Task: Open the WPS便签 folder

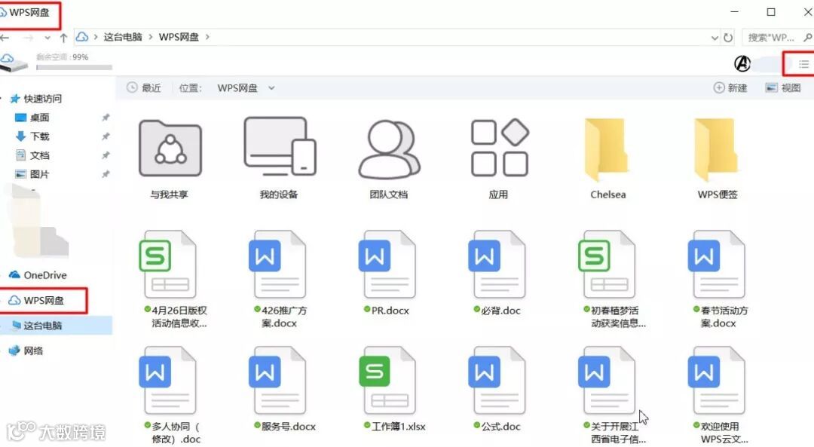Action: (718, 150)
